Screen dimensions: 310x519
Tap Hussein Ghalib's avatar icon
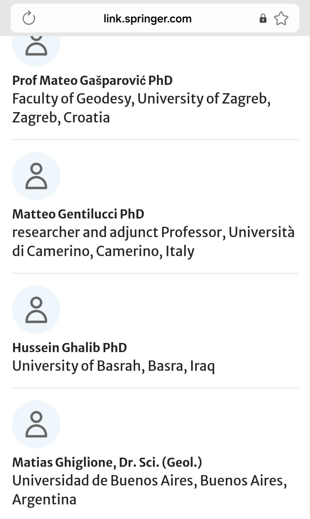point(36,310)
